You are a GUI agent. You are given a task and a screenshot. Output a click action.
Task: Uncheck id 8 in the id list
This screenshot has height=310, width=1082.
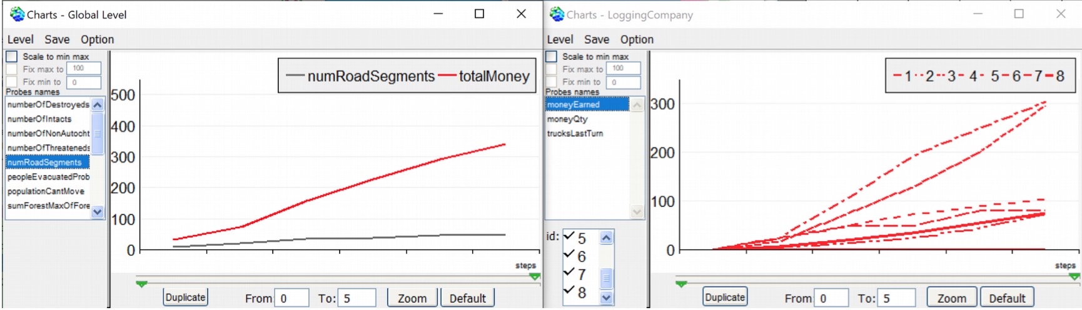[569, 291]
